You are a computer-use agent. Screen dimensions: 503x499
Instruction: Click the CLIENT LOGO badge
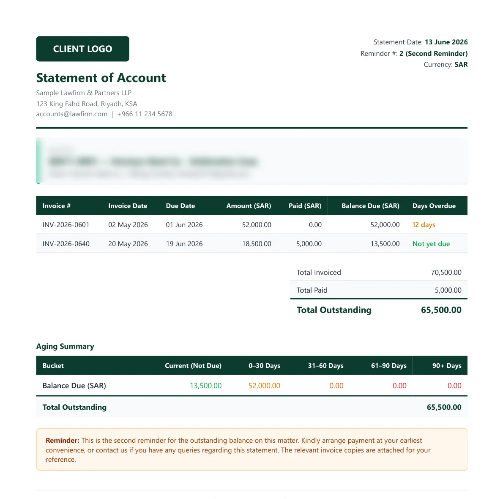point(82,49)
